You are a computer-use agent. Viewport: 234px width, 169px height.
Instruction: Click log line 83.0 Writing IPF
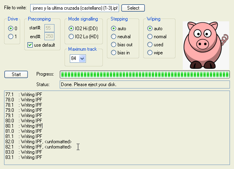24,152
